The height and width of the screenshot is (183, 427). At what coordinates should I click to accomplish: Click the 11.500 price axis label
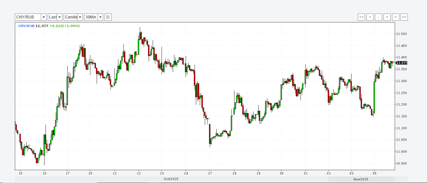click(402, 34)
